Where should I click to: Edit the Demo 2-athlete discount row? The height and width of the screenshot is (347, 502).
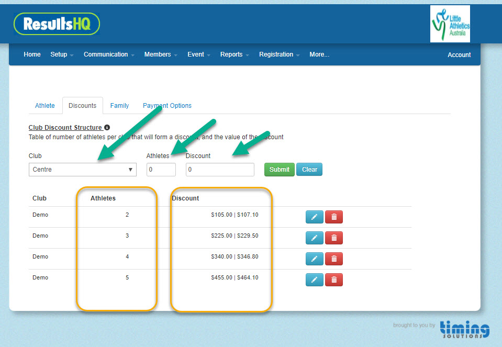pyautogui.click(x=314, y=217)
